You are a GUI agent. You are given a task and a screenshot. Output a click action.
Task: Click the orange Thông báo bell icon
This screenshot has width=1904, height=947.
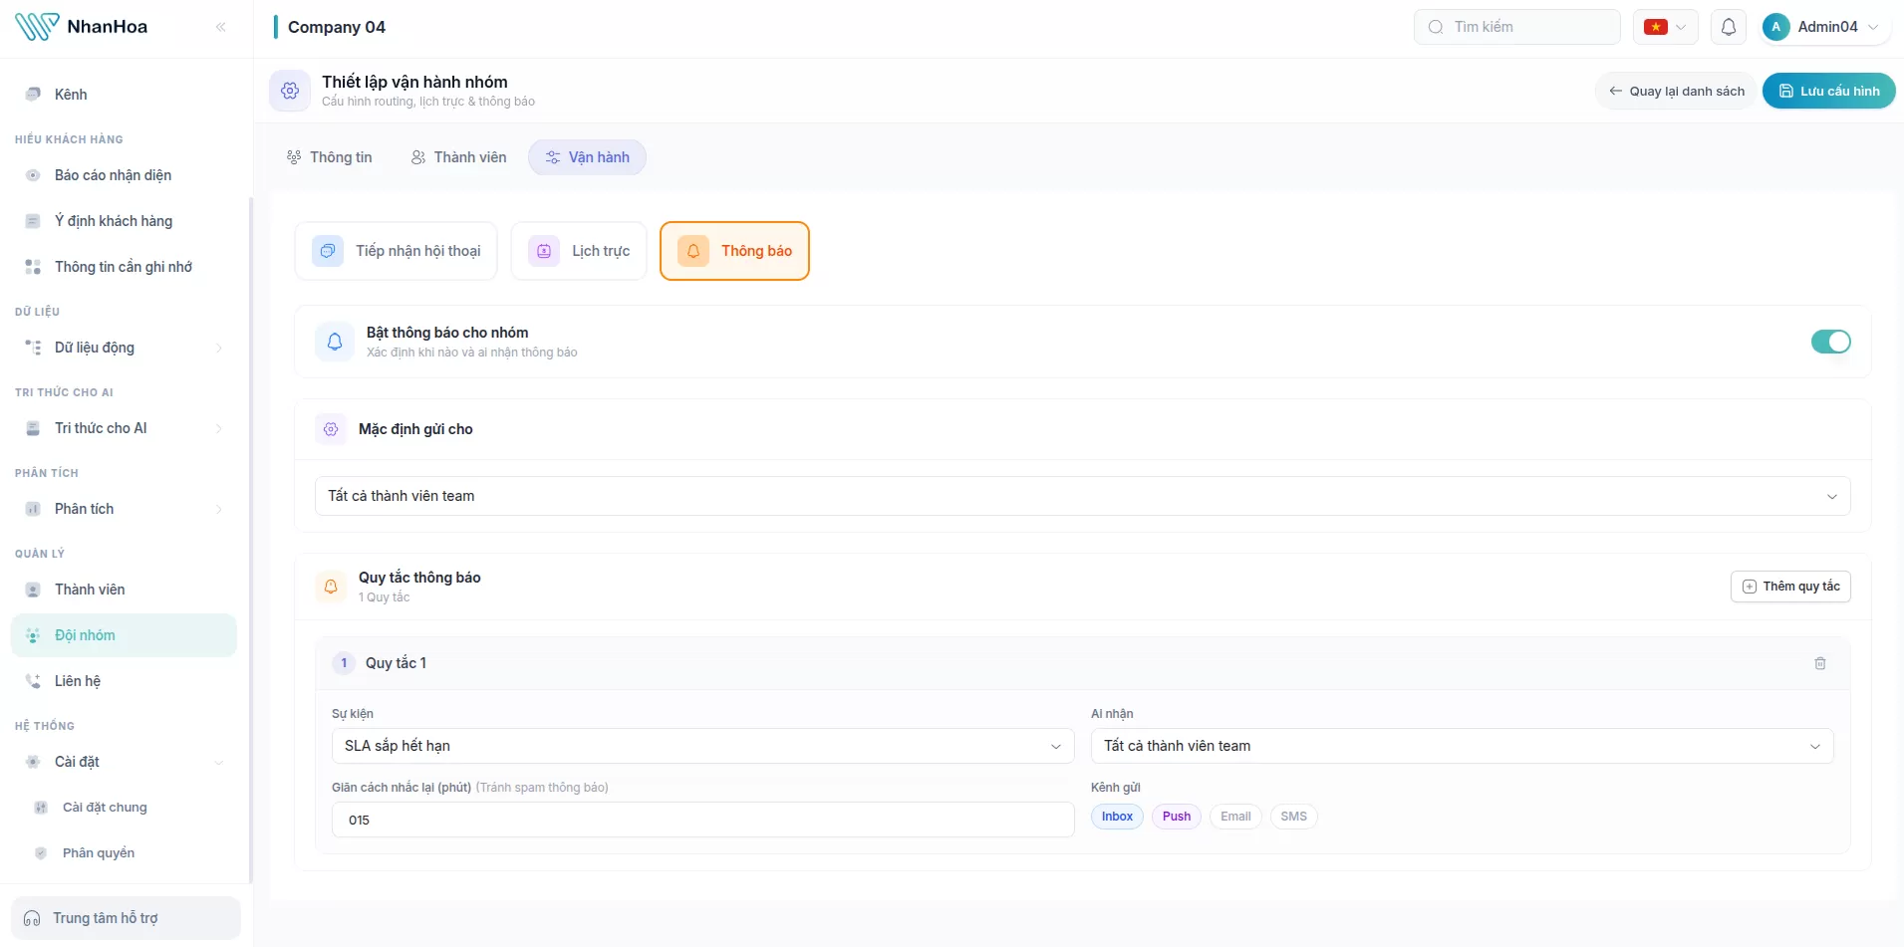point(693,251)
